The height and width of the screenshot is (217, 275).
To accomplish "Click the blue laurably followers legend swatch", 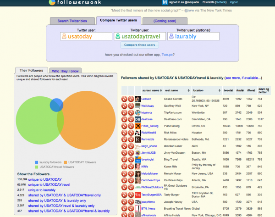I will tap(37, 162).
